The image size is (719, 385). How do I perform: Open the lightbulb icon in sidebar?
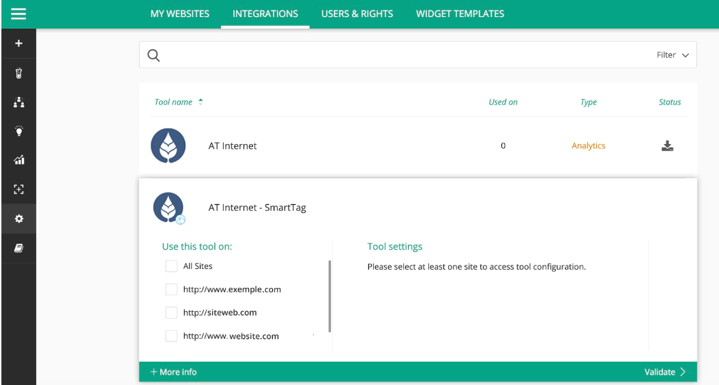pyautogui.click(x=18, y=131)
